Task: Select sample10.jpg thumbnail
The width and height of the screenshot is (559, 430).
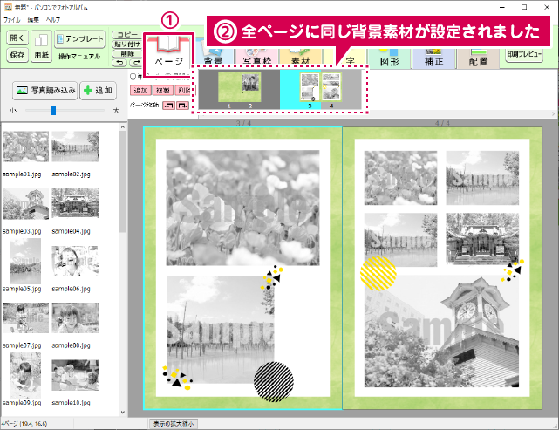Action: pos(75,375)
